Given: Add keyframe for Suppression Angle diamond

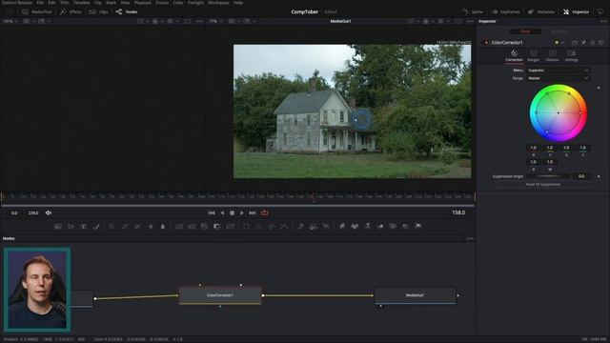Looking at the screenshot, I should 599,176.
